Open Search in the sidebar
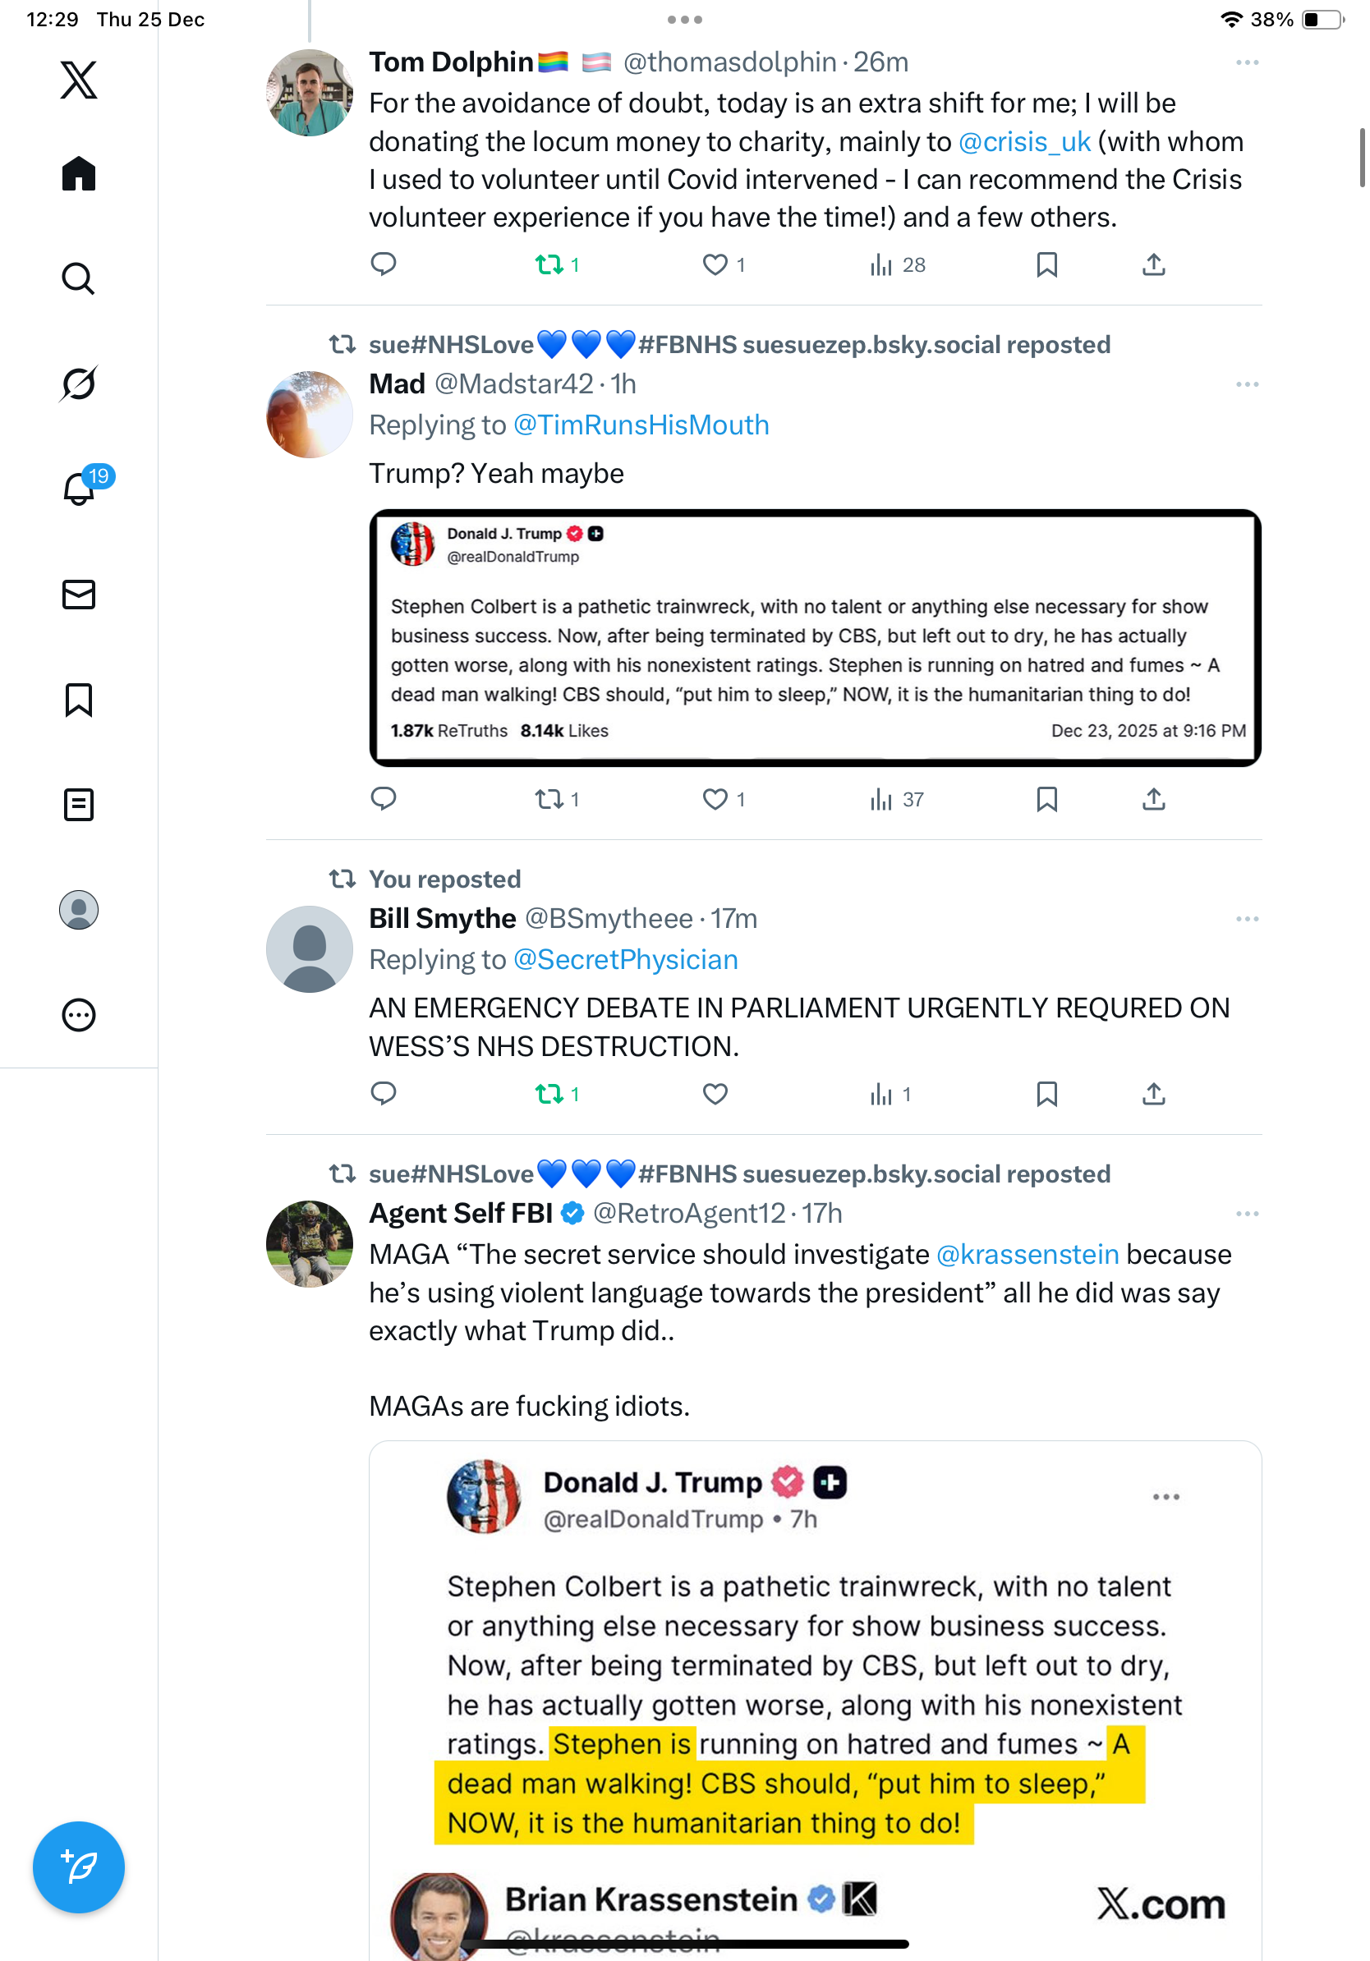The width and height of the screenshot is (1370, 1961). pos(79,278)
